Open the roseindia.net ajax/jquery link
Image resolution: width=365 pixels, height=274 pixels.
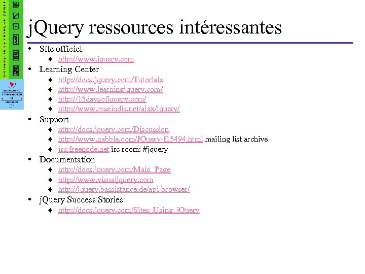(119, 109)
